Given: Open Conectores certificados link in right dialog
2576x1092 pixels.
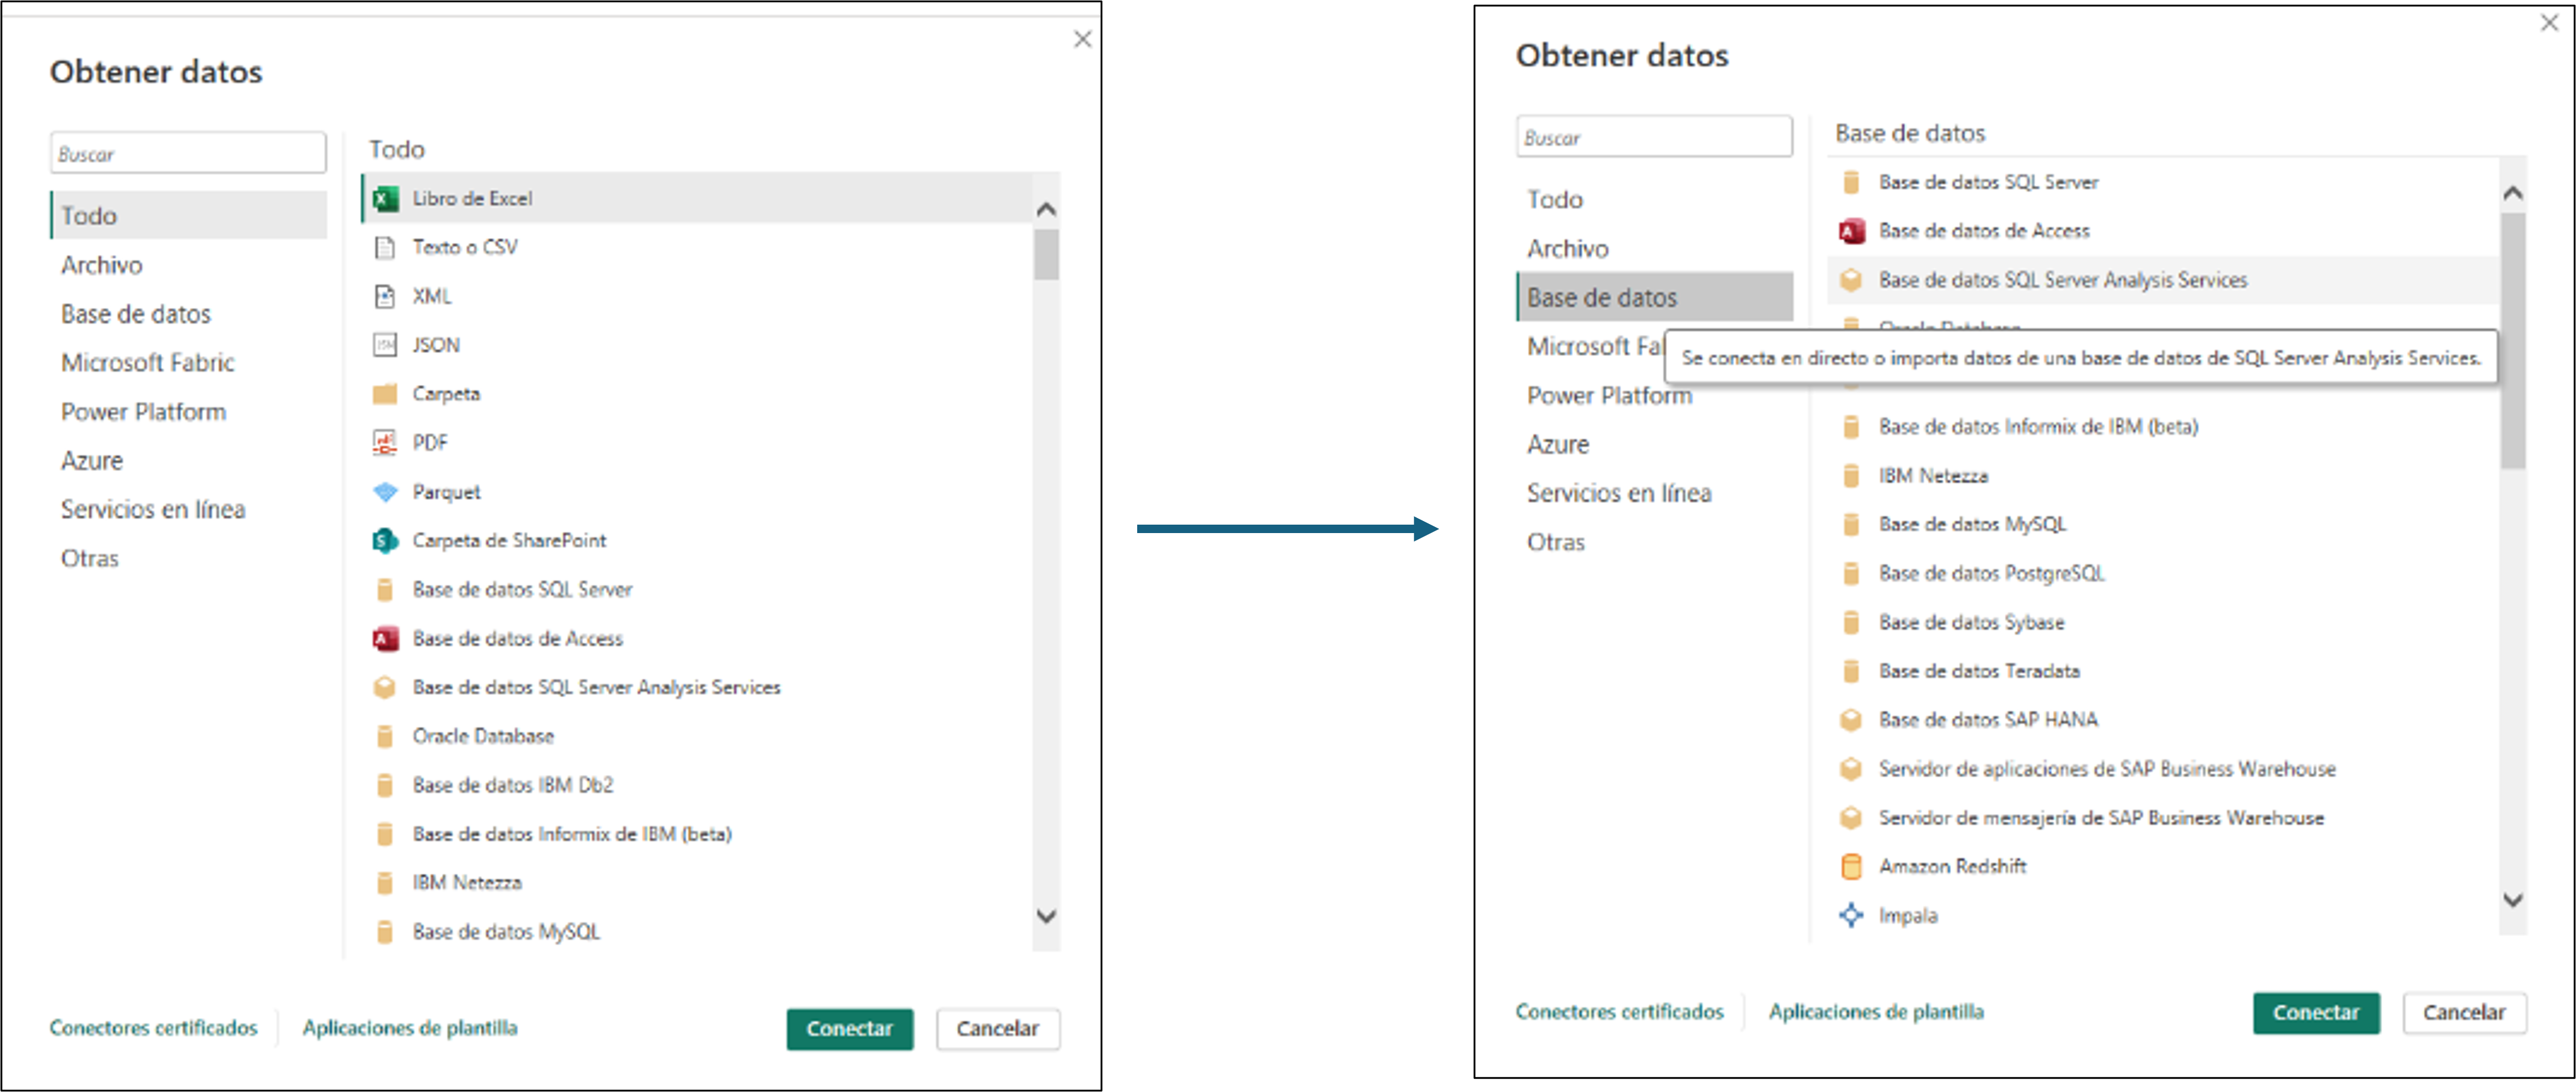Looking at the screenshot, I should 1620,1012.
